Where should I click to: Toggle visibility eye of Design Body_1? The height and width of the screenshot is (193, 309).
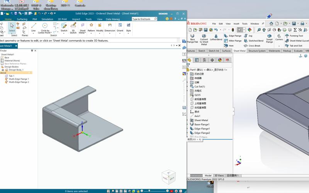click(x=3, y=70)
